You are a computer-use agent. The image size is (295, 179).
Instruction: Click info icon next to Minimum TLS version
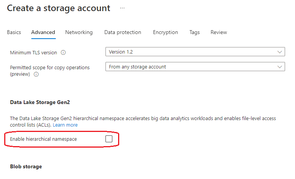coord(63,52)
